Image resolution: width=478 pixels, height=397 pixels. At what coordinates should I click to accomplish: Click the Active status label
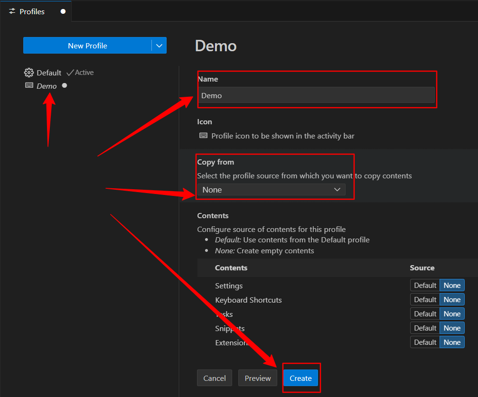84,73
